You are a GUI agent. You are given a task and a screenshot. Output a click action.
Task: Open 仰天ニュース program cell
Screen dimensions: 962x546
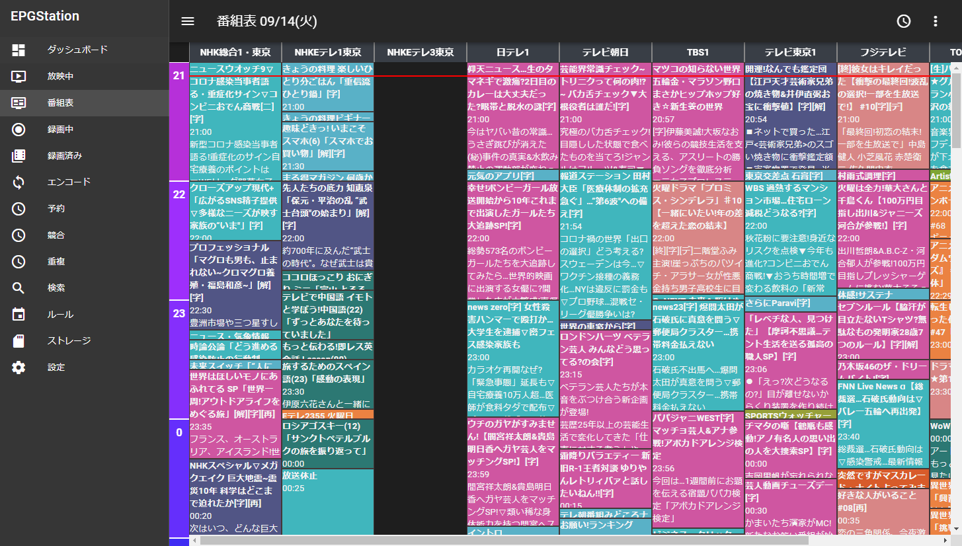click(513, 116)
